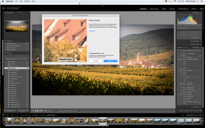Switch to the Develop module
Image resolution: width=205 pixels, height=128 pixels.
coord(154,9)
